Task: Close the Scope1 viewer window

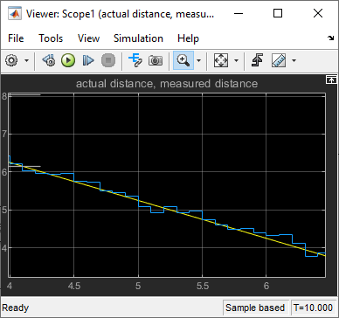Action: (318, 13)
